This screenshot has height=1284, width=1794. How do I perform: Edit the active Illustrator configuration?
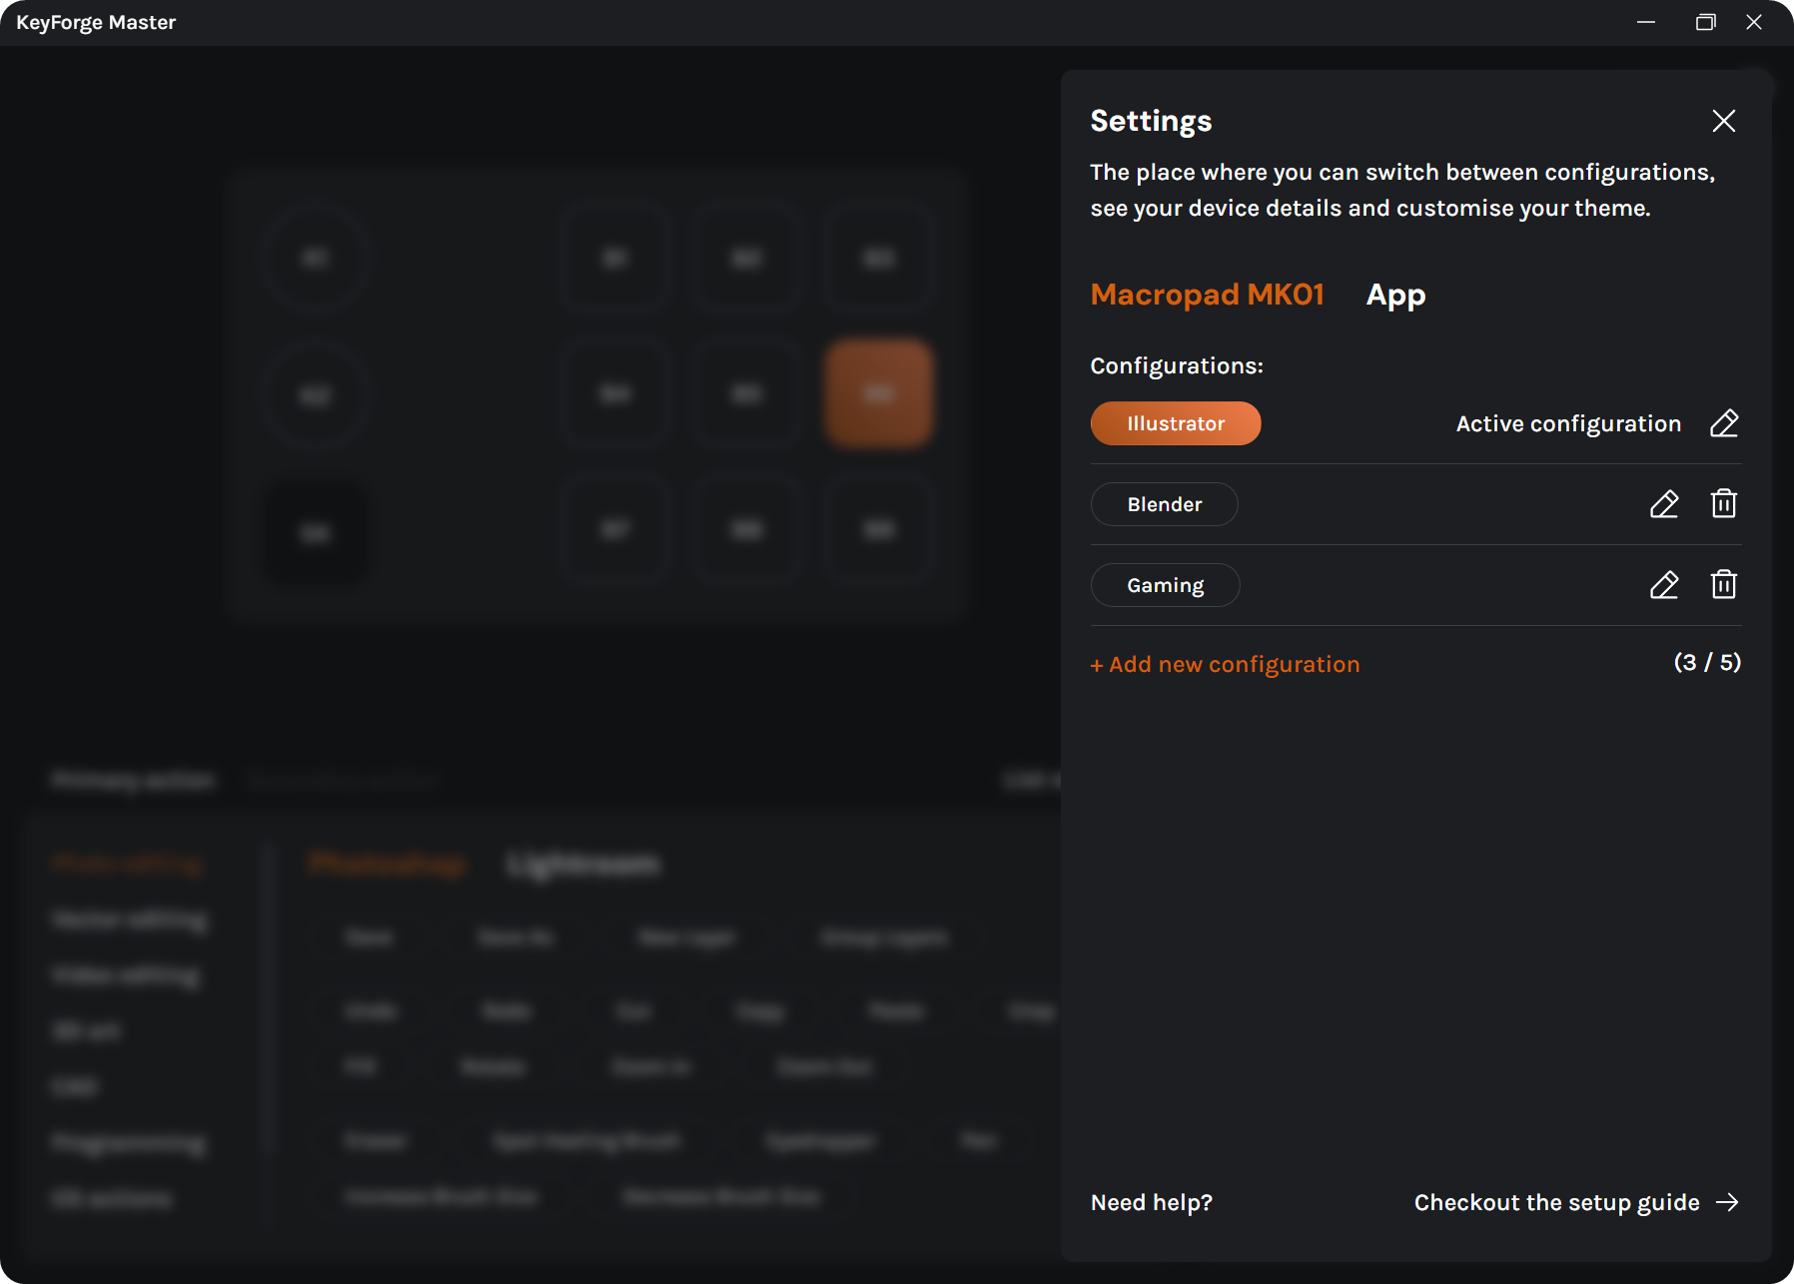click(1724, 423)
